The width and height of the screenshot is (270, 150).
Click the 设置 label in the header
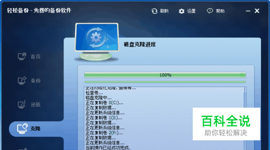tap(191, 11)
